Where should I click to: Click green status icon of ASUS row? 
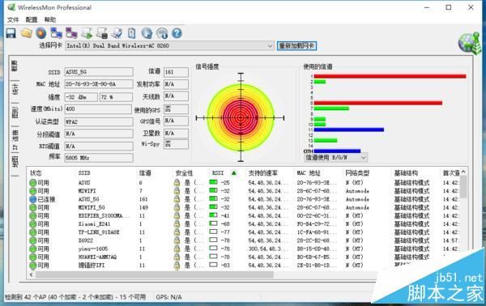[33, 183]
